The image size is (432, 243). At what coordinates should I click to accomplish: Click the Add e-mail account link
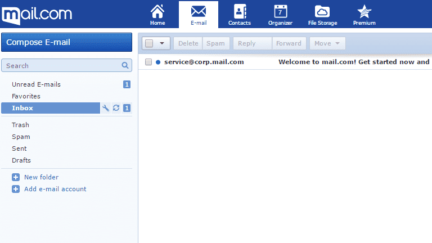click(x=55, y=189)
